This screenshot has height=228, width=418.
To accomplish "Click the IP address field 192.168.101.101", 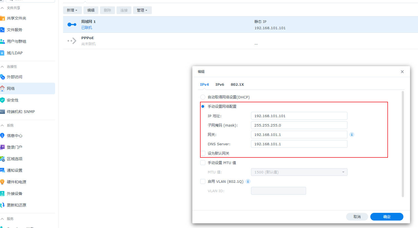I will coord(299,116).
